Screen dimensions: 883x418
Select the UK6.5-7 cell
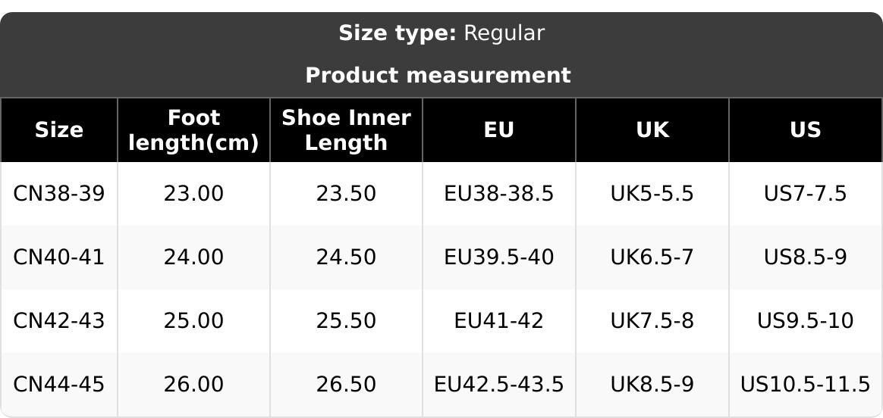652,257
